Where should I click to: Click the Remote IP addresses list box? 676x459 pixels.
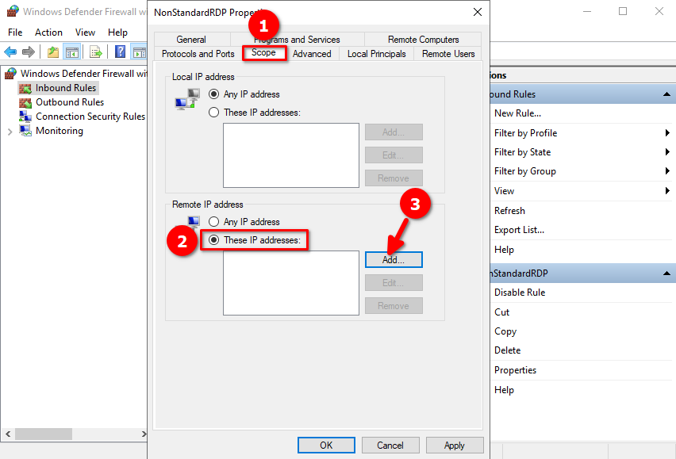pyautogui.click(x=291, y=283)
